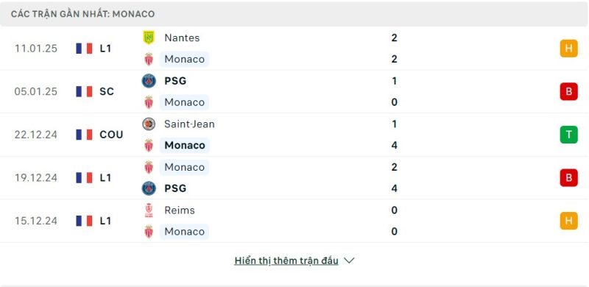Click the Nantes club crest icon
Viewport: 589px width, 287px height.
(x=149, y=38)
